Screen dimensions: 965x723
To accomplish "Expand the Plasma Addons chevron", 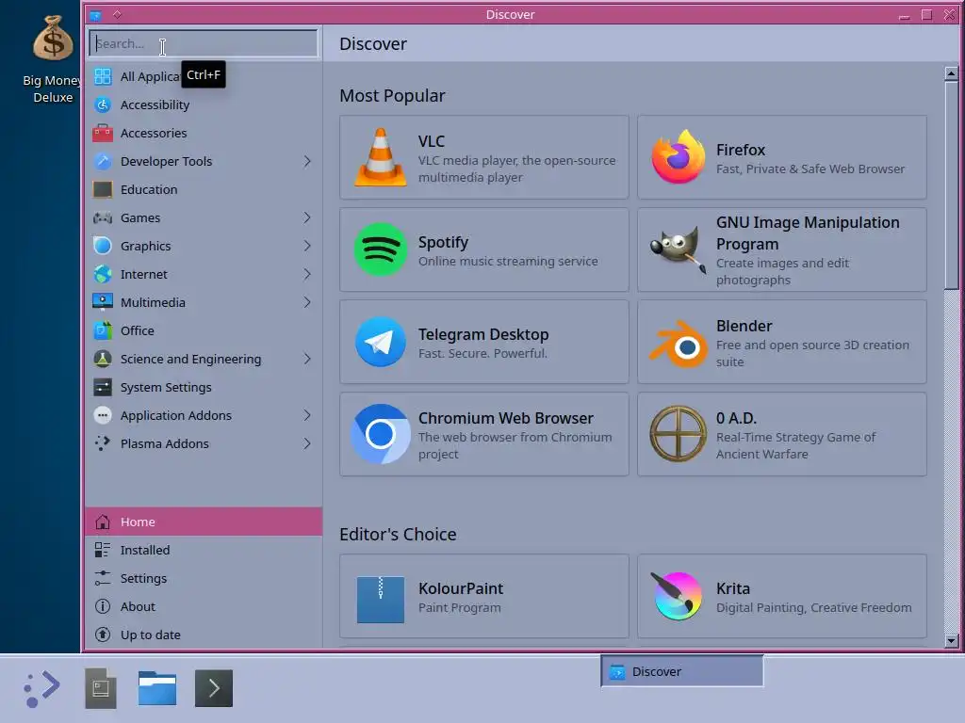I will click(x=307, y=443).
